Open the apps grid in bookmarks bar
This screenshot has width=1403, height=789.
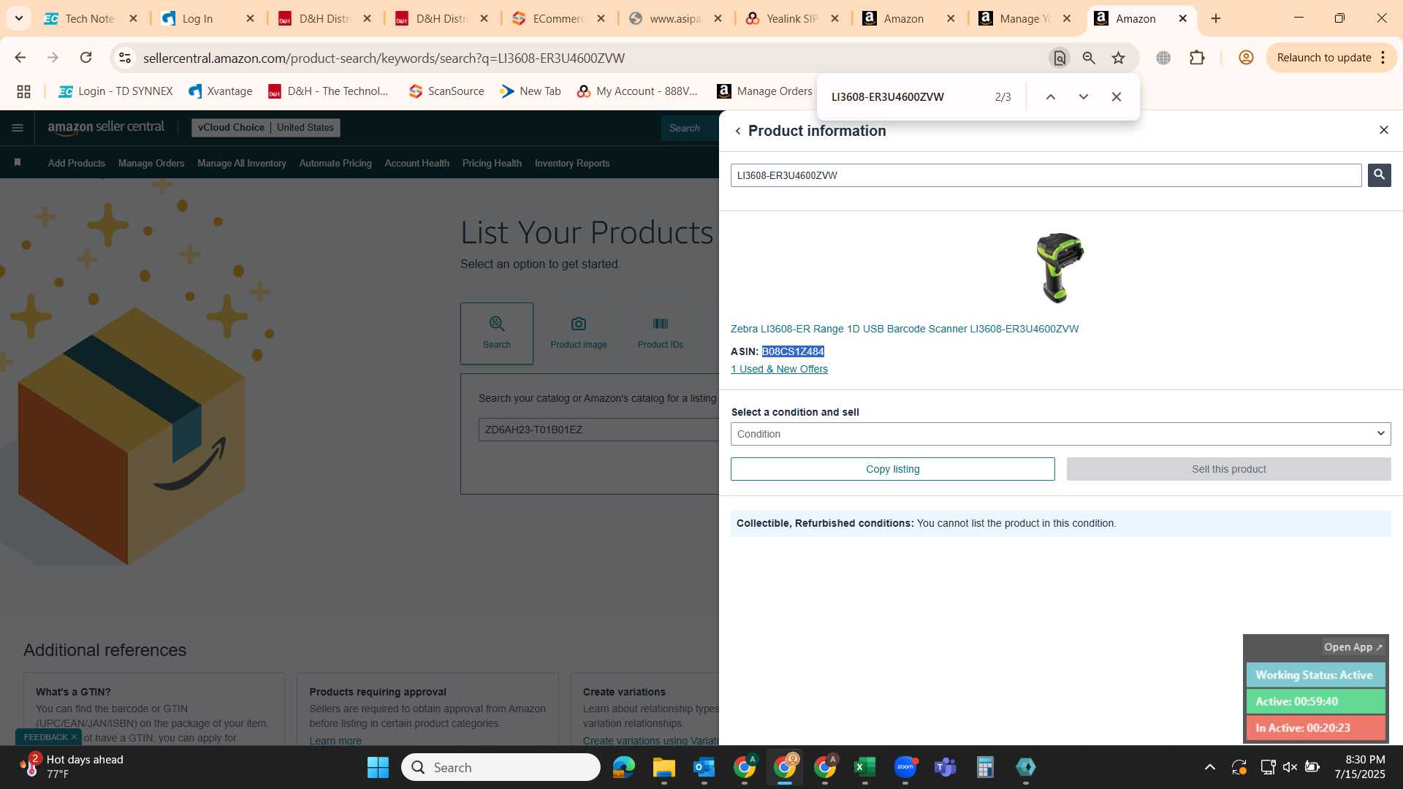[23, 91]
